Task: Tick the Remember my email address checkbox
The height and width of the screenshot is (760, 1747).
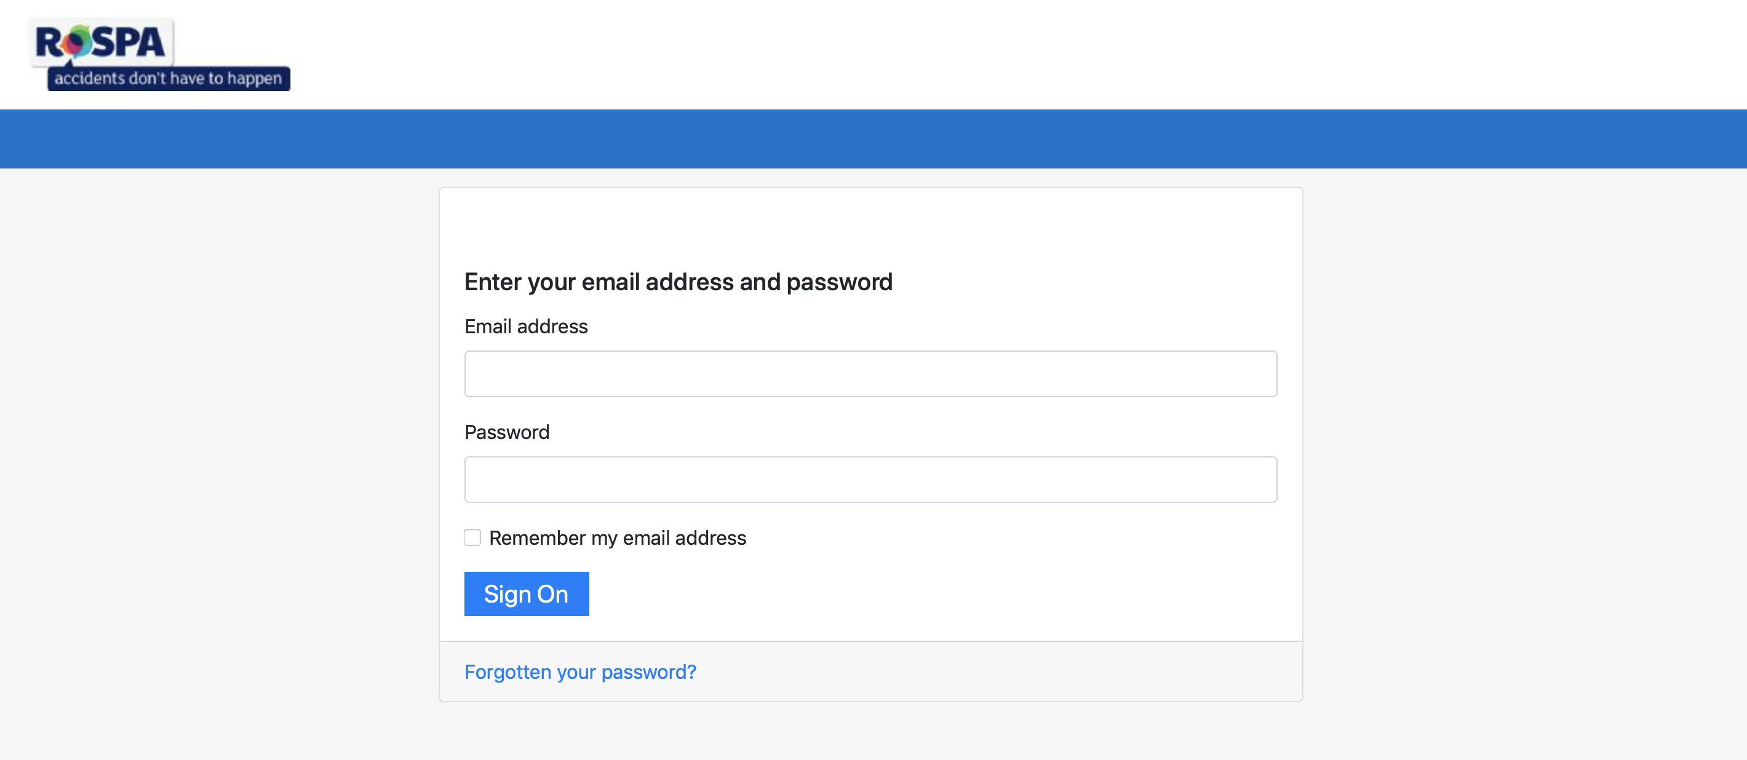Action: pos(472,537)
